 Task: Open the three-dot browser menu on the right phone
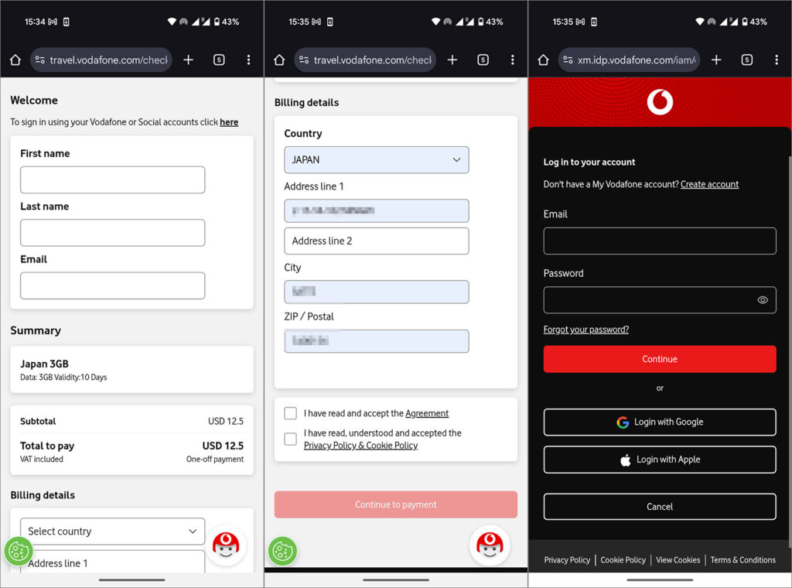coord(777,60)
